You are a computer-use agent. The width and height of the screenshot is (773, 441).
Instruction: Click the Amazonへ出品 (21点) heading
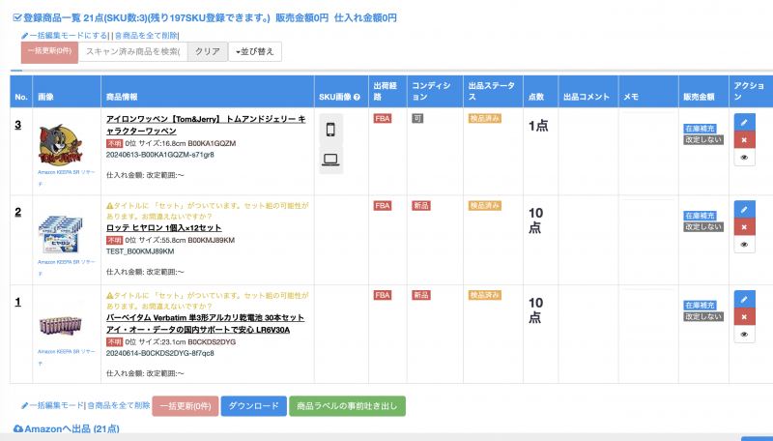coord(66,428)
